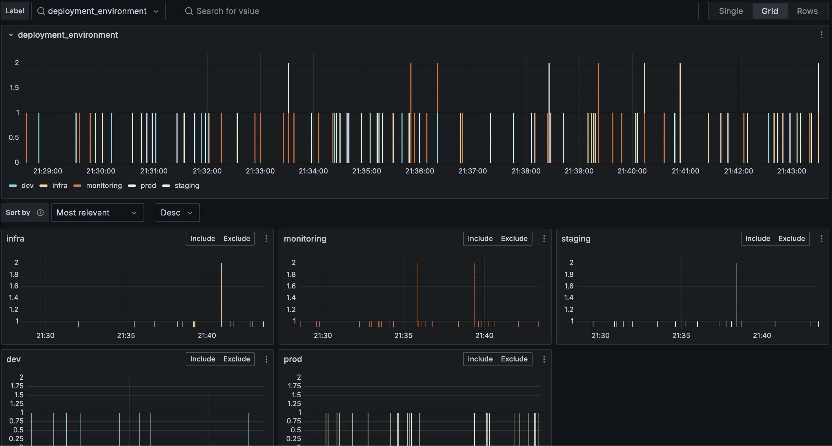Image resolution: width=832 pixels, height=446 pixels.
Task: Toggle the monitoring series in the legend
Action: (x=103, y=186)
